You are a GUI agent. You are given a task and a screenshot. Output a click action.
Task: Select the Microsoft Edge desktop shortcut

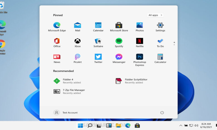click(x=3, y=28)
